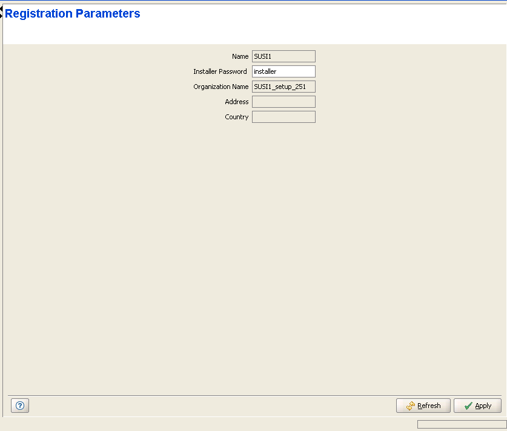Click the Installer Password label
Viewport: 507px width, 431px height.
point(220,71)
